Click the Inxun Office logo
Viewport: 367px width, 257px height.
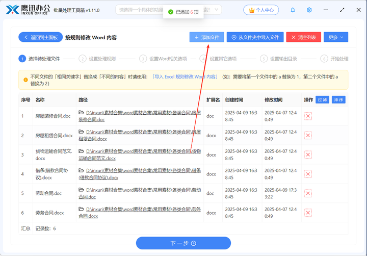(x=28, y=10)
